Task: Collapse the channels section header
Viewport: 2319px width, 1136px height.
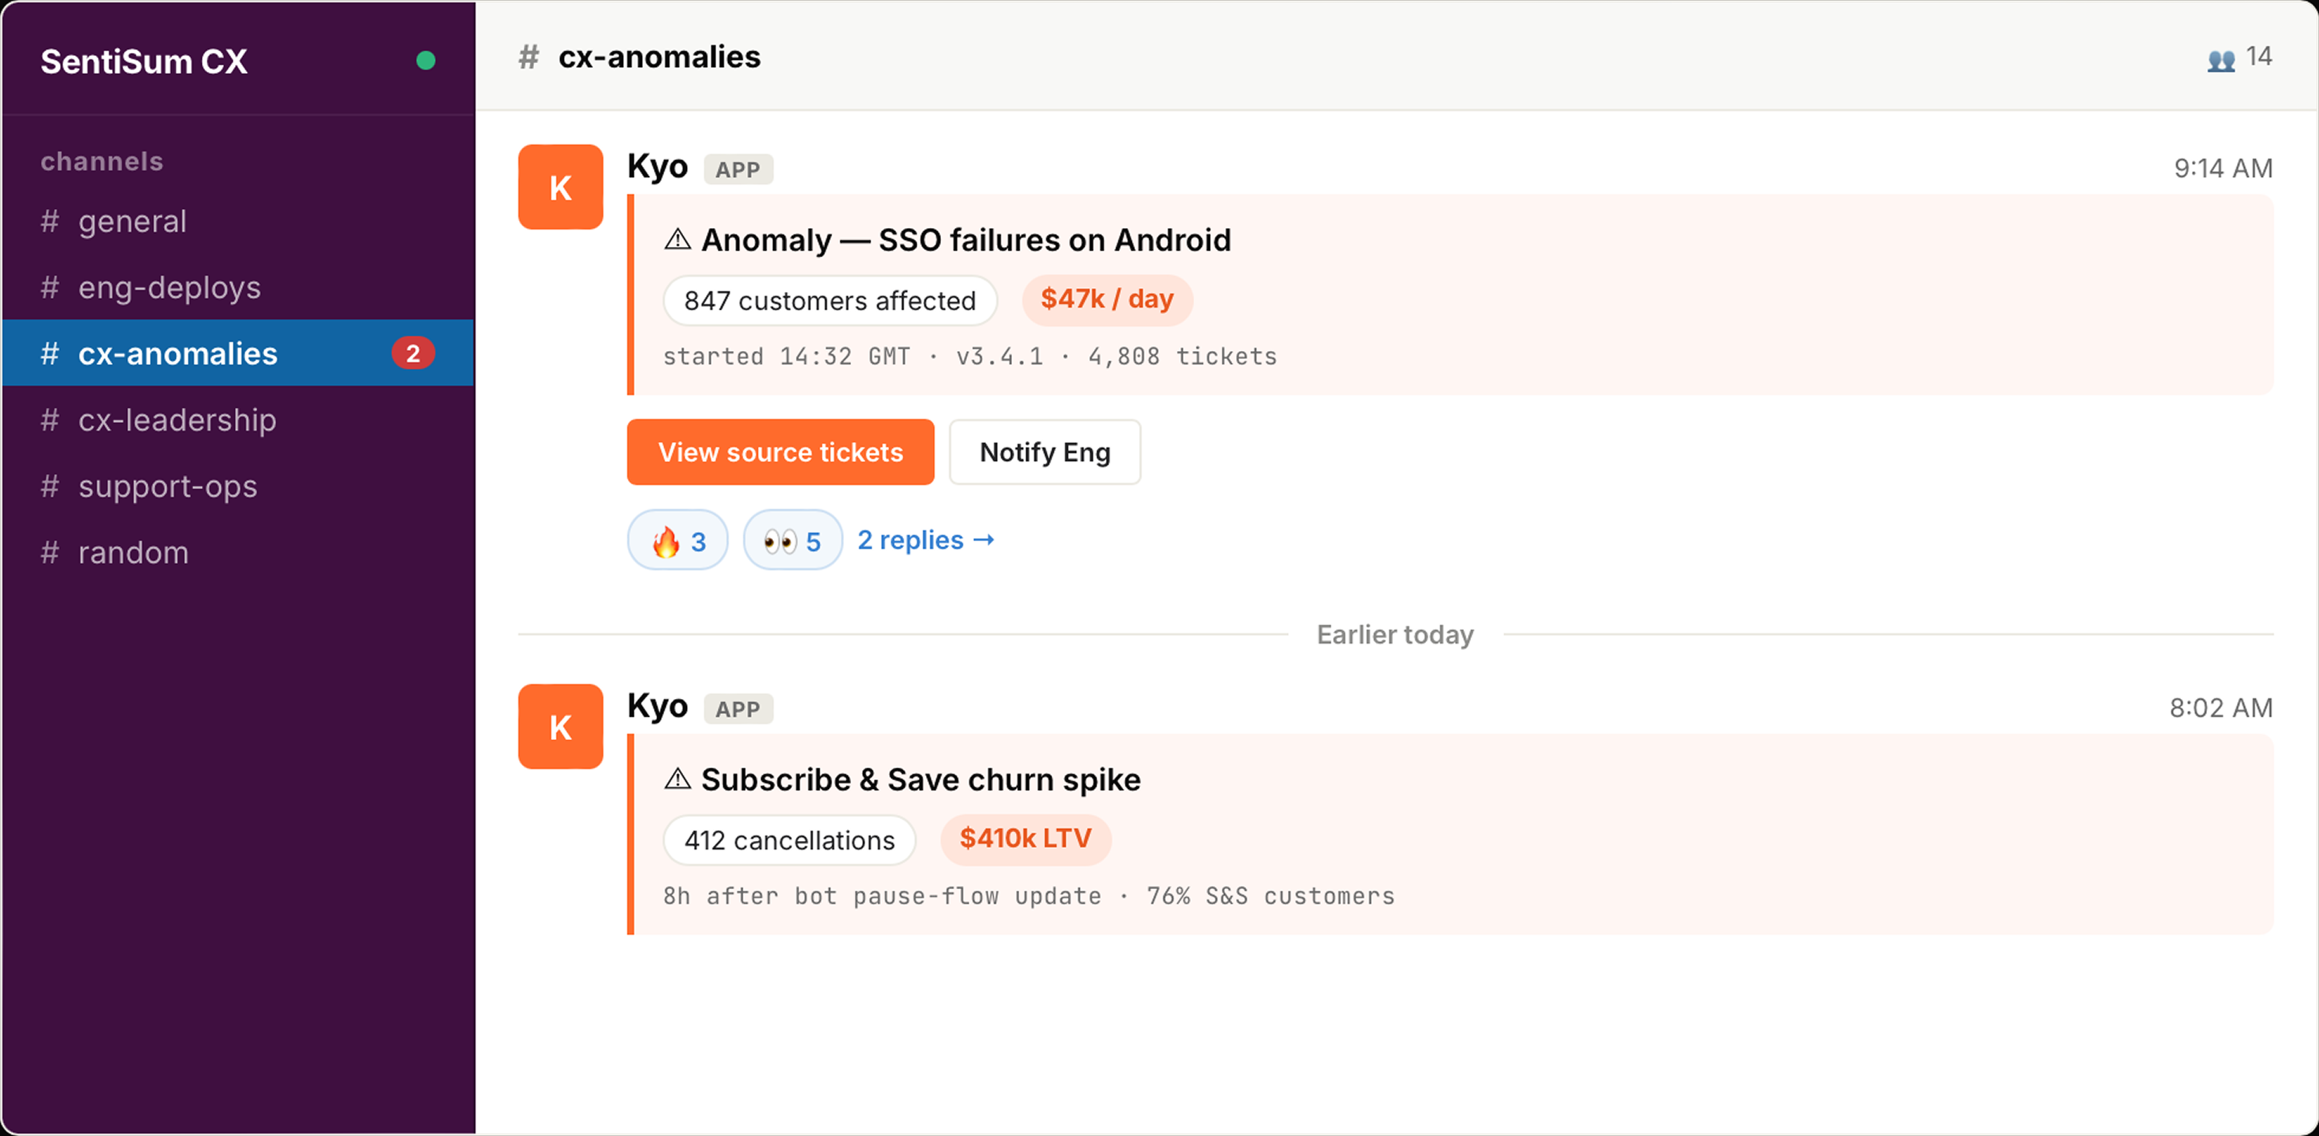Action: [x=102, y=161]
